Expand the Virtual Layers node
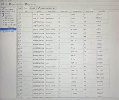 coord(1,31)
